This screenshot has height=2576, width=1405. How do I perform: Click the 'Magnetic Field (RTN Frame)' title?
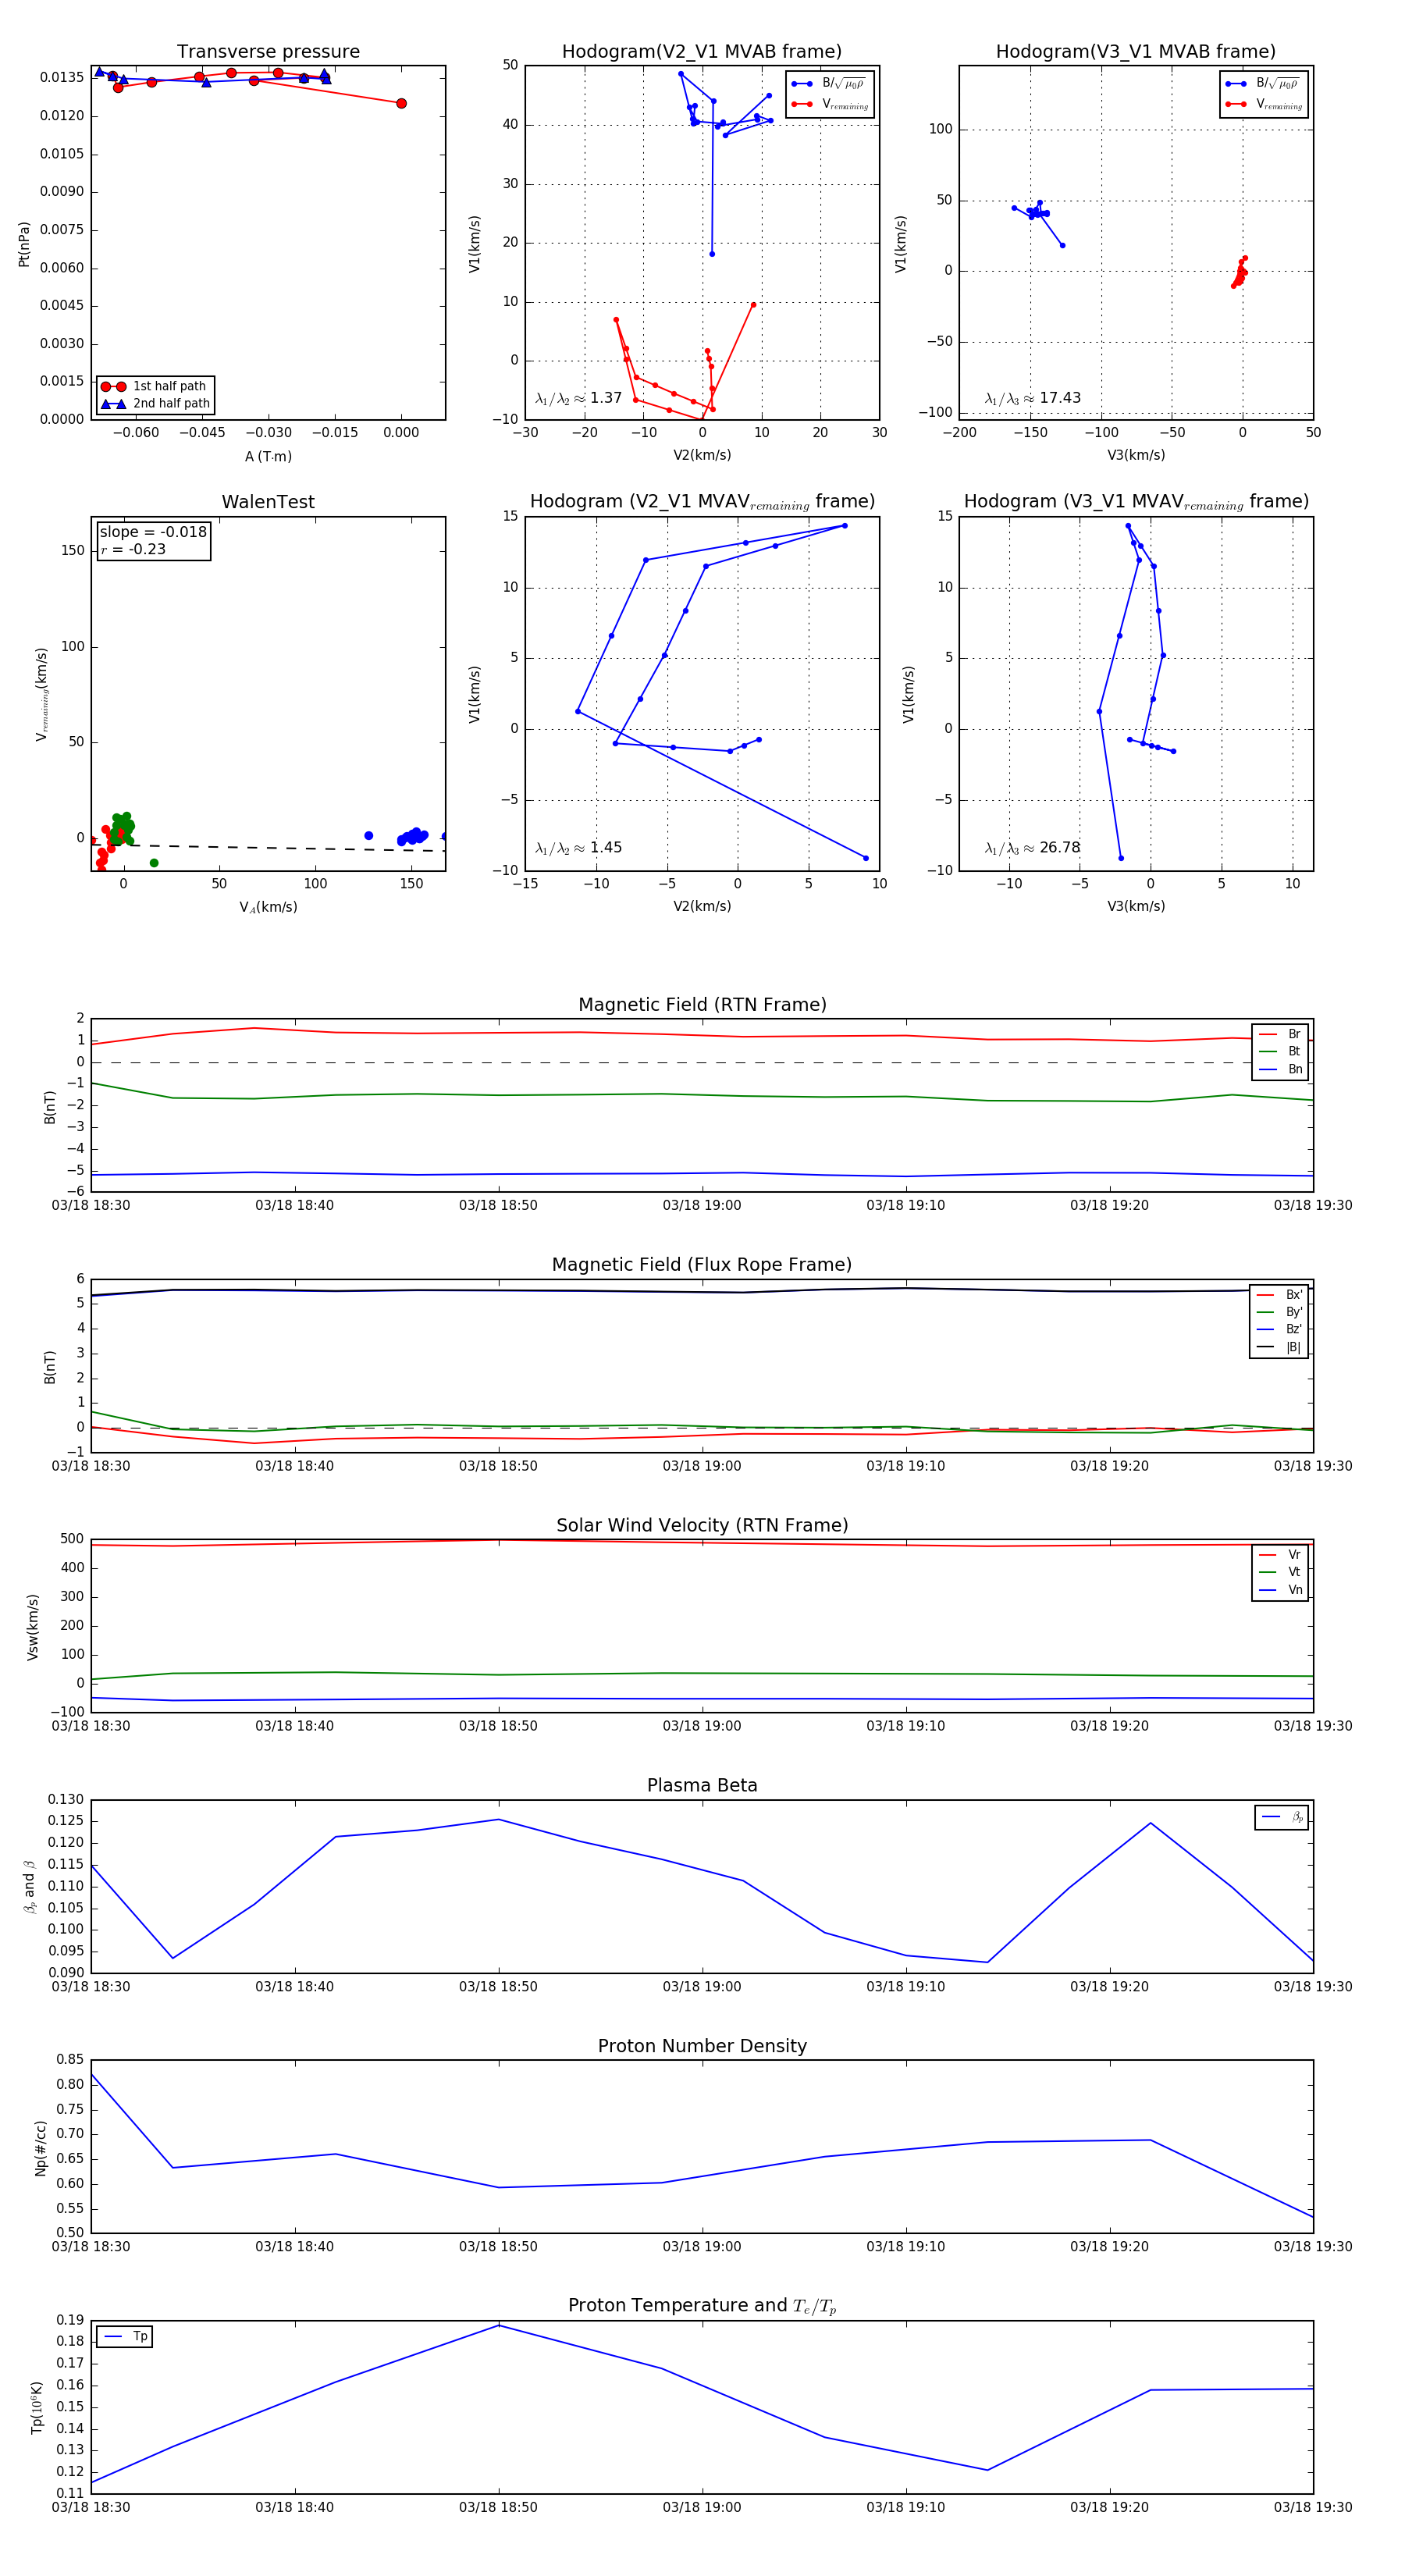[702, 1005]
